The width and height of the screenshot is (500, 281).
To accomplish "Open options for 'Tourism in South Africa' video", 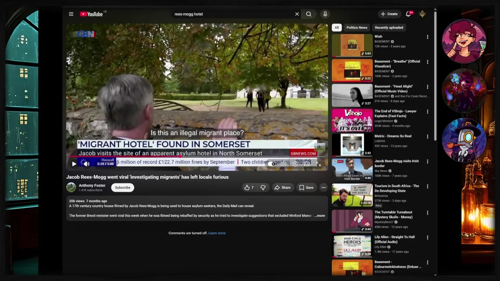I will click(427, 187).
